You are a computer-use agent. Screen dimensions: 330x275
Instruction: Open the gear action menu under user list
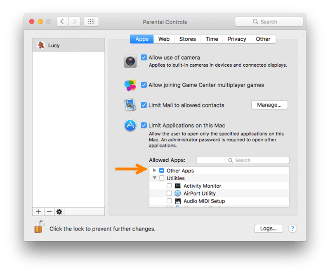tap(59, 212)
